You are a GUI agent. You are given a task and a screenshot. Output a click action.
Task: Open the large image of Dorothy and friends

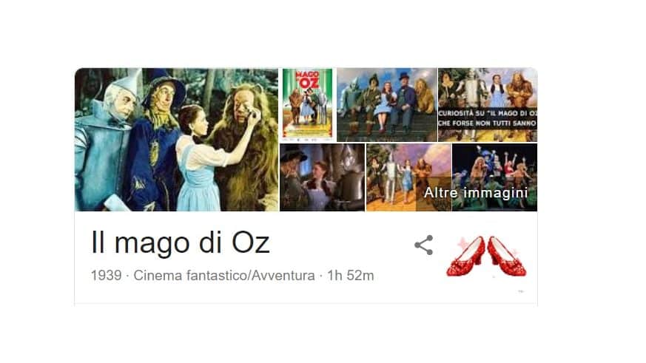coord(176,140)
